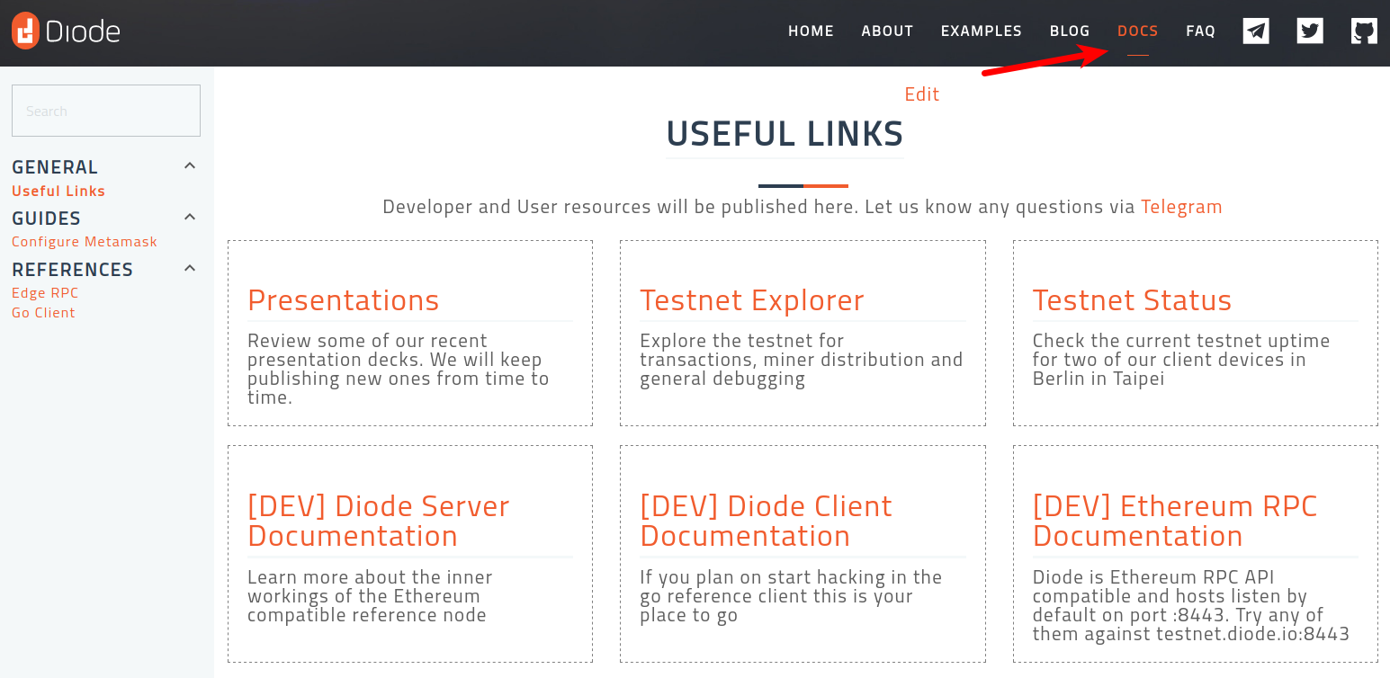The height and width of the screenshot is (678, 1390).
Task: Follow the Telegram link in the intro text
Action: (1181, 207)
